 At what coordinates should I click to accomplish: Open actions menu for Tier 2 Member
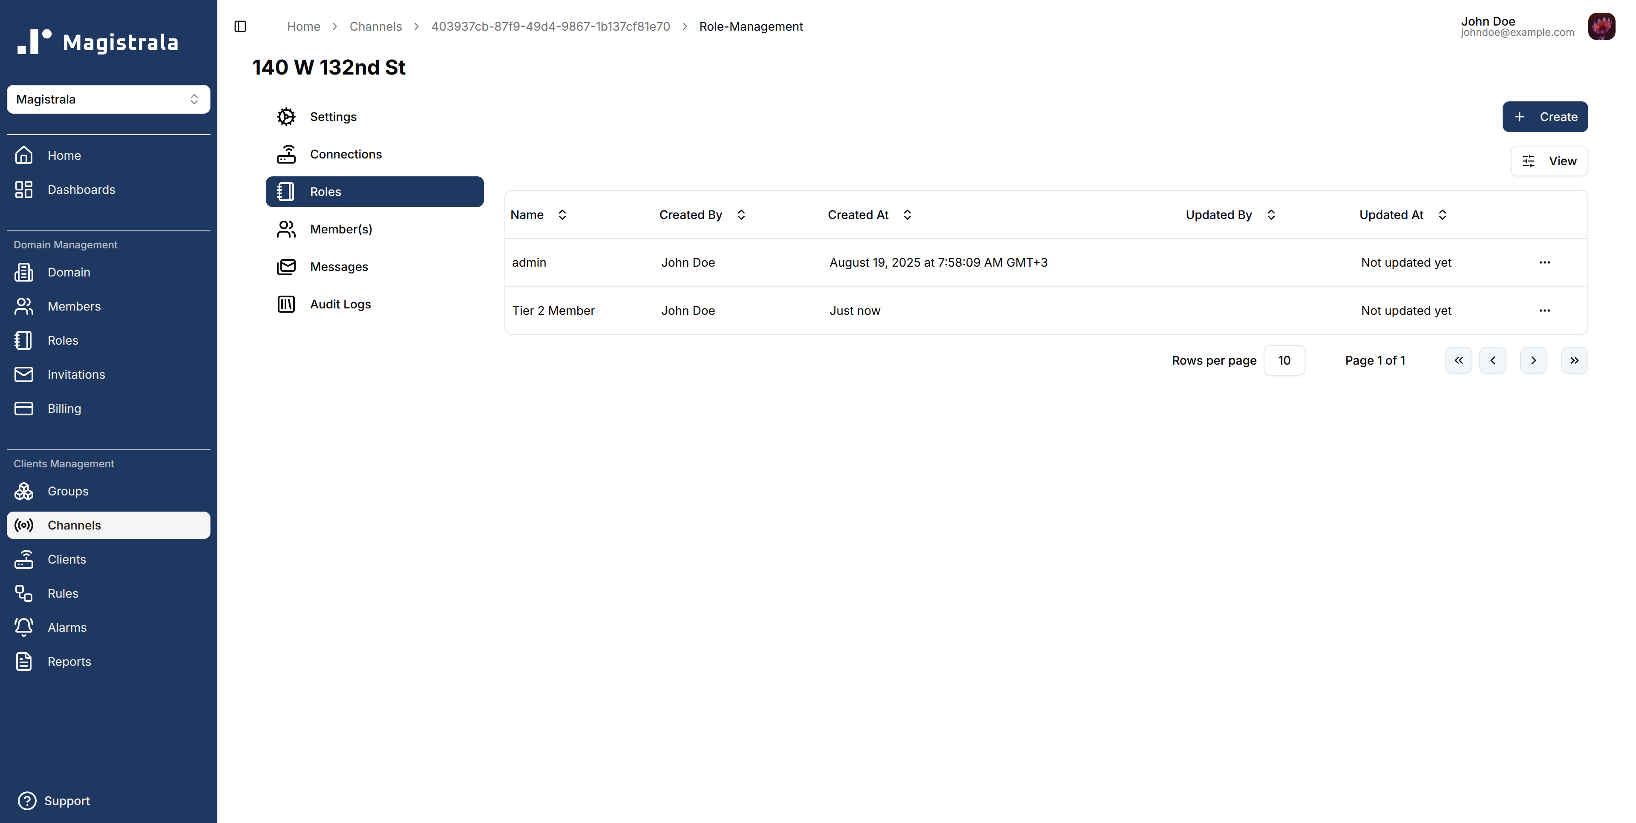click(1544, 311)
